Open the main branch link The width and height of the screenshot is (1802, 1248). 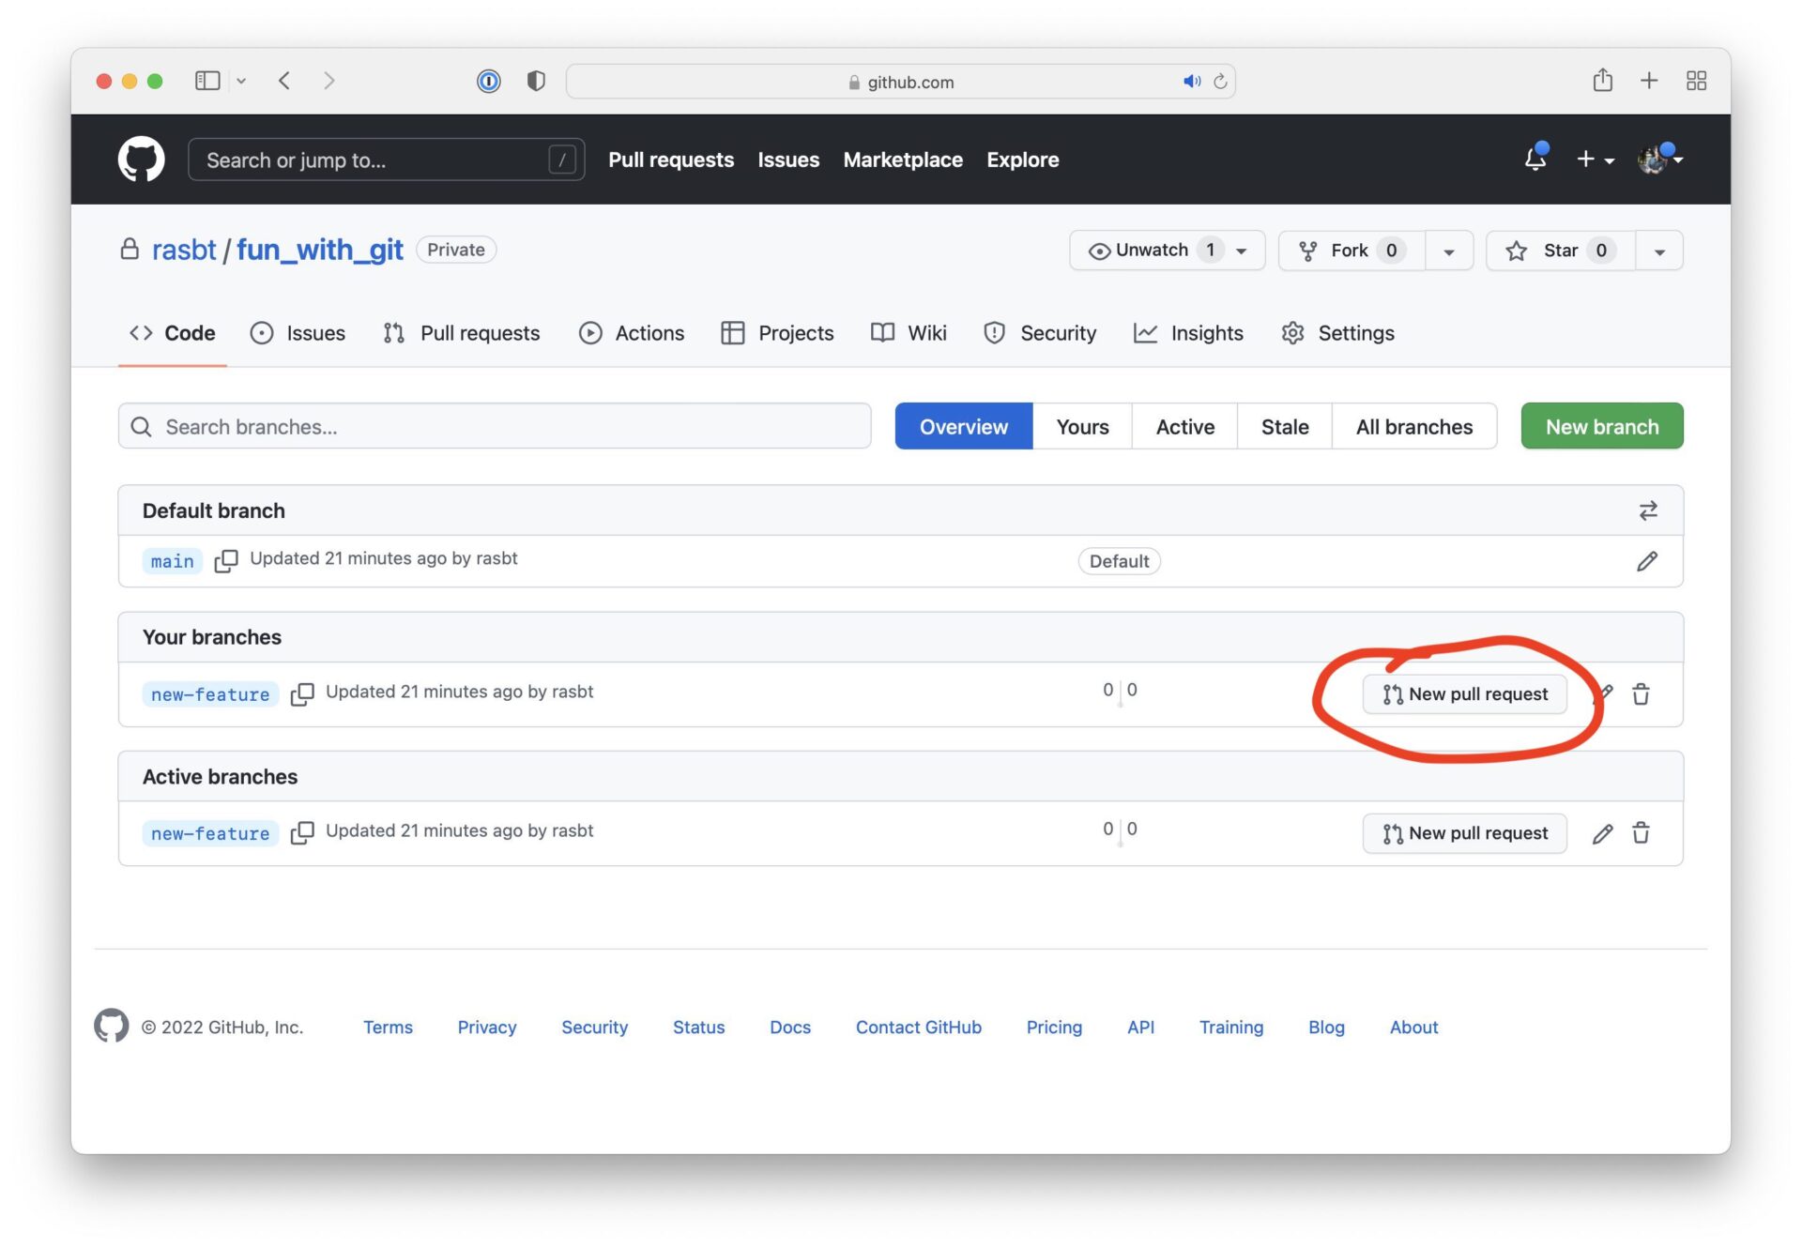coord(173,561)
